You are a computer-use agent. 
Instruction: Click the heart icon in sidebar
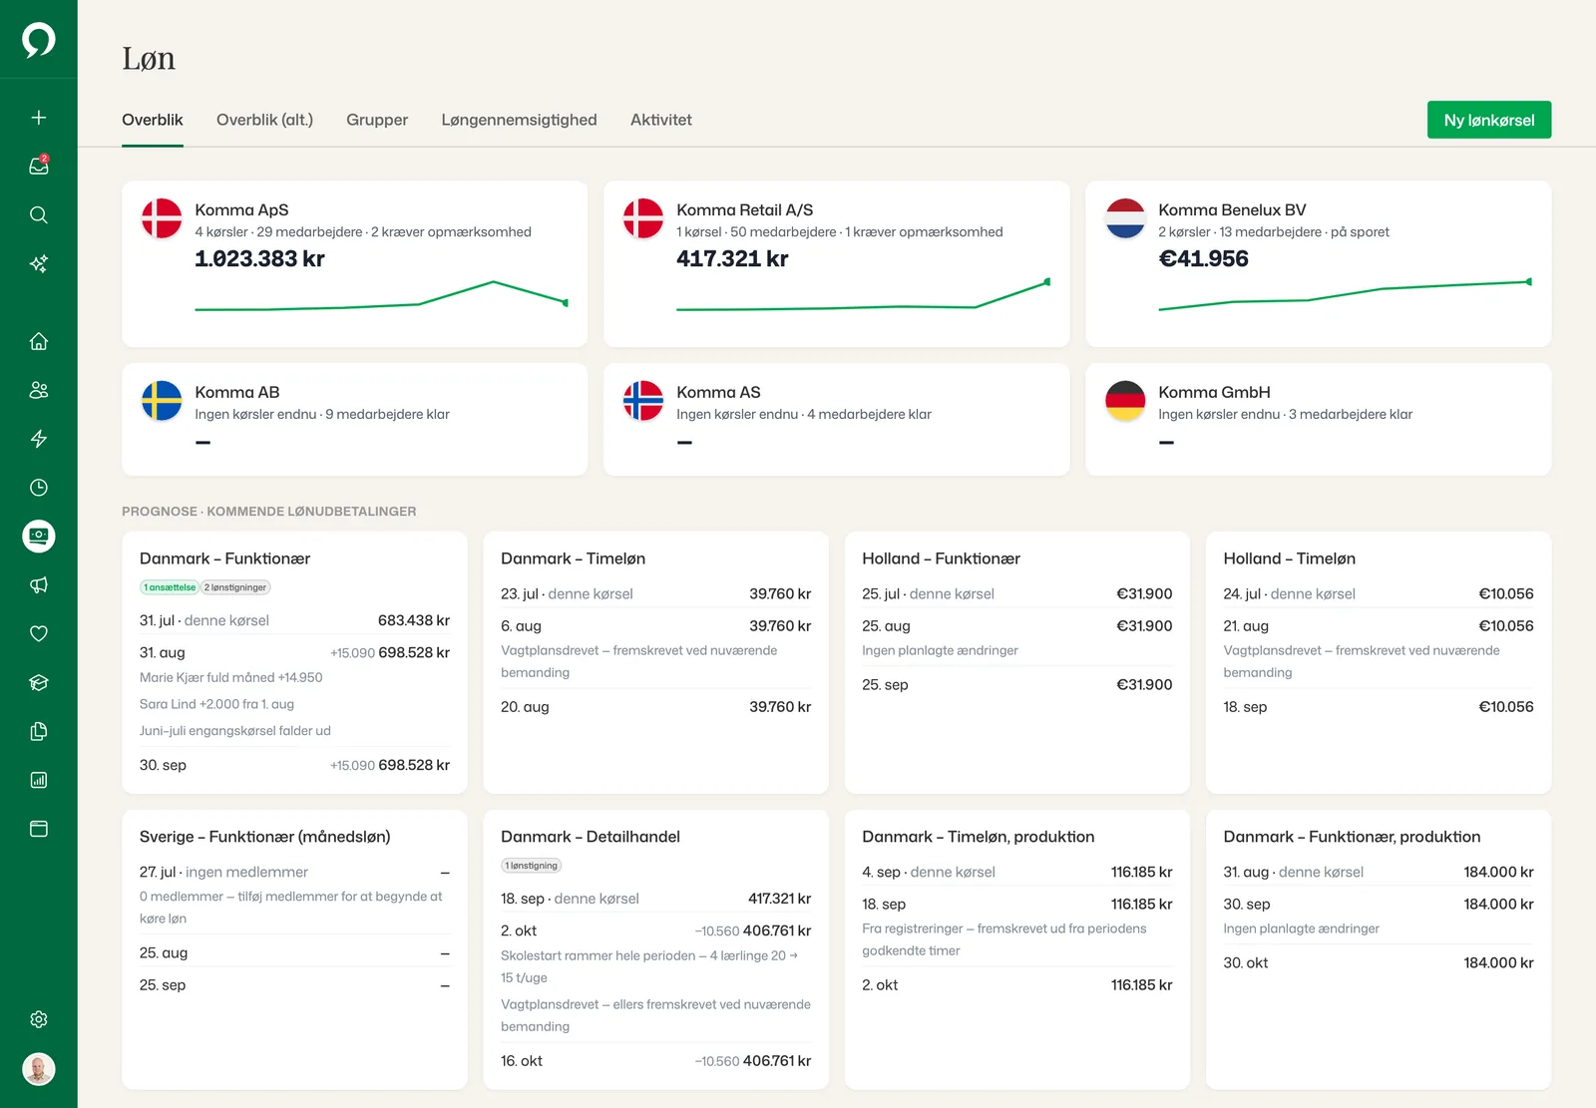39,633
